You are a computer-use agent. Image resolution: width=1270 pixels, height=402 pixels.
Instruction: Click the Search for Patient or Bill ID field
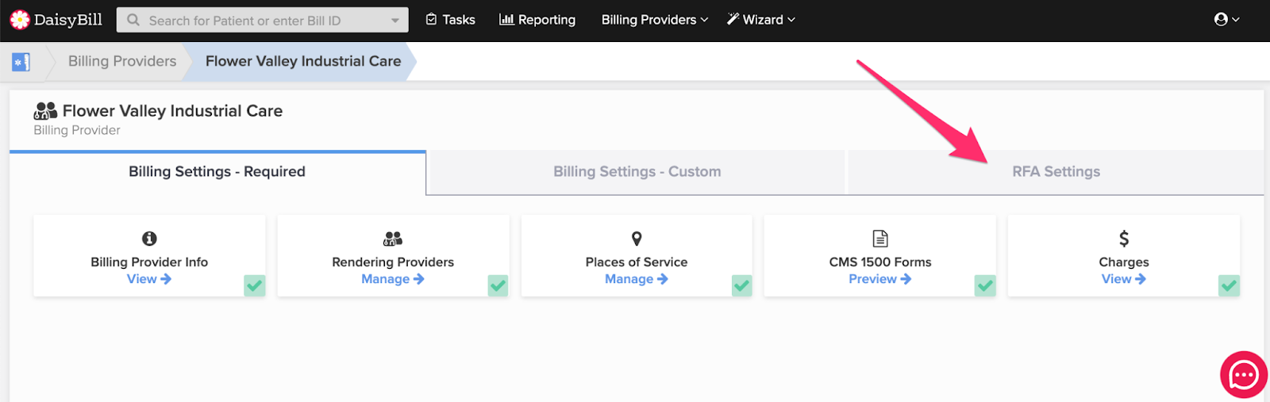pyautogui.click(x=262, y=20)
